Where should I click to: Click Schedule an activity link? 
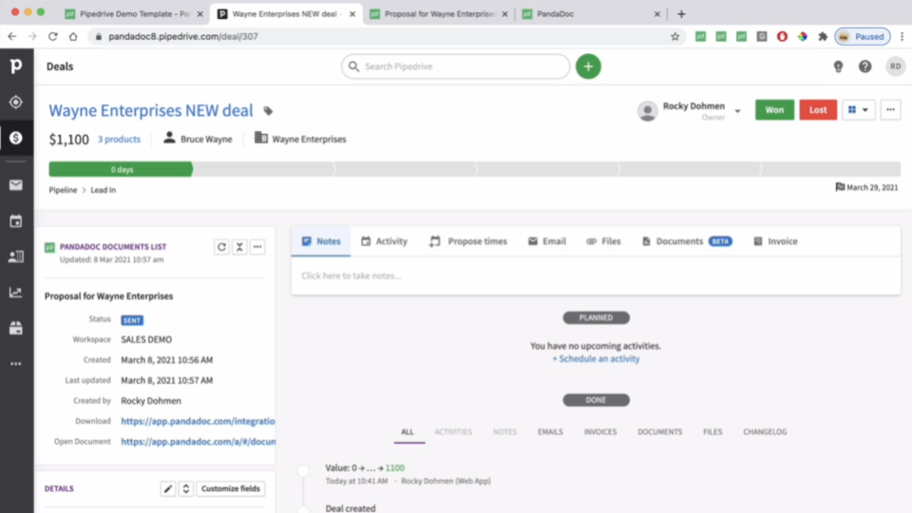[x=596, y=359]
